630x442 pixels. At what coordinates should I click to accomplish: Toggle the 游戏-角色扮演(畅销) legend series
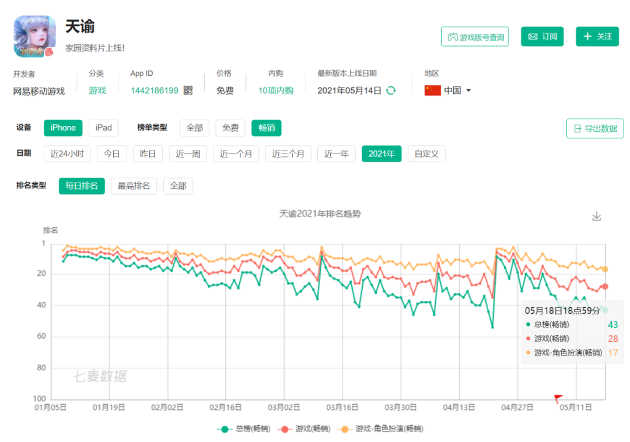pos(380,429)
